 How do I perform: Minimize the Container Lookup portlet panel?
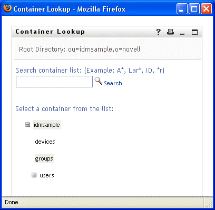click(x=182, y=32)
